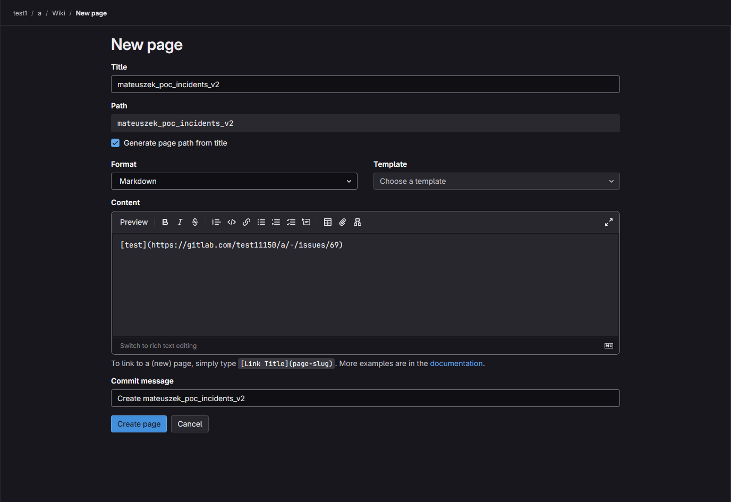The width and height of the screenshot is (731, 502).
Task: Attach a file using paperclip icon
Action: pyautogui.click(x=343, y=222)
